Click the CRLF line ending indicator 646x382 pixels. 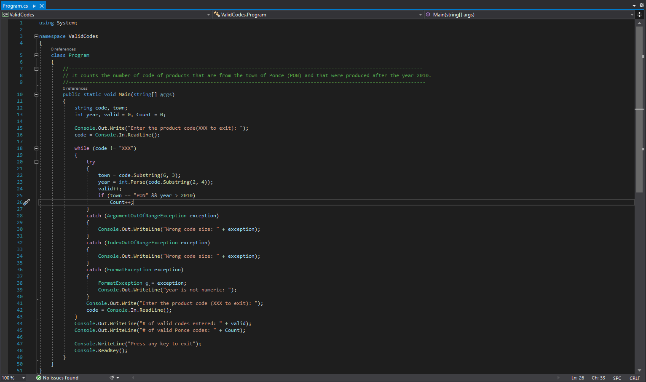coord(635,377)
